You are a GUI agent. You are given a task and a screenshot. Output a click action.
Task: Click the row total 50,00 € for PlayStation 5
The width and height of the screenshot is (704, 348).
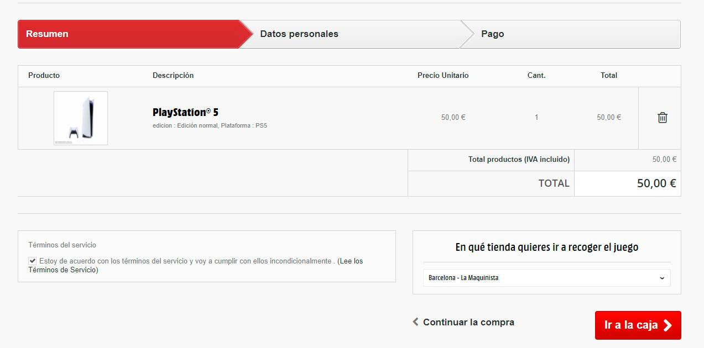tap(609, 118)
